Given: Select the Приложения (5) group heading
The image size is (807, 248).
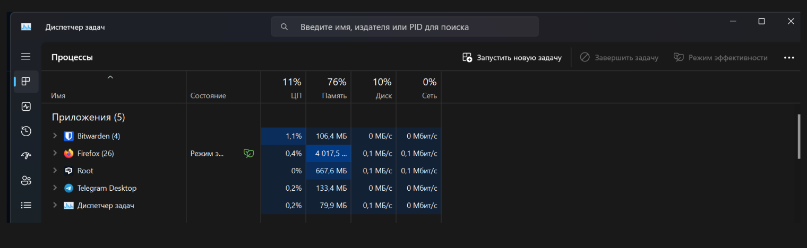Looking at the screenshot, I should coord(88,117).
